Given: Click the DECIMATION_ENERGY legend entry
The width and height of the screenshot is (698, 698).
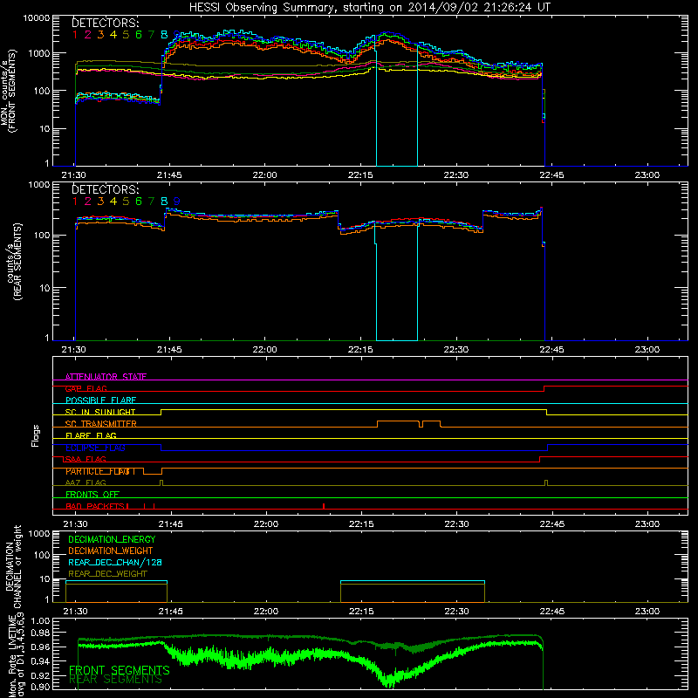Looking at the screenshot, I should (x=112, y=539).
